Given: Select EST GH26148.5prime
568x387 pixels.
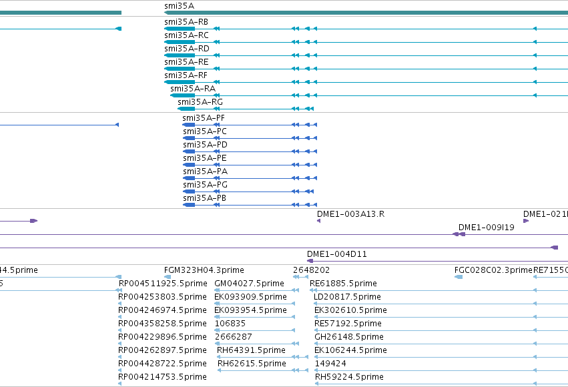Looking at the screenshot, I should pos(349,338).
